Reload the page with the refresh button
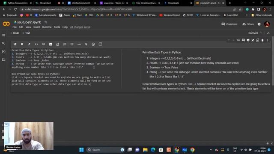Image resolution: width=274 pixels, height=154 pixels. 15,9
